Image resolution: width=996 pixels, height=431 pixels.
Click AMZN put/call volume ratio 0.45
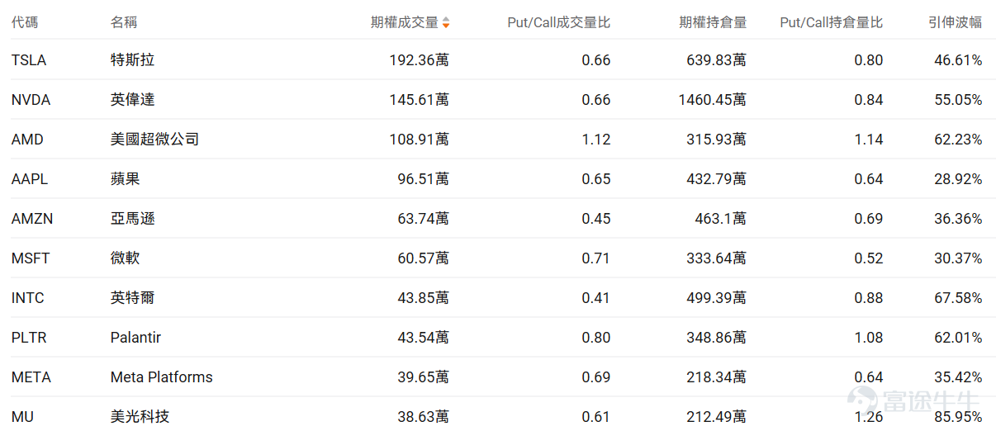click(x=596, y=219)
